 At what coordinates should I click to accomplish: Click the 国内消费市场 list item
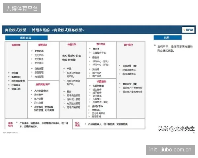[x=129, y=74]
